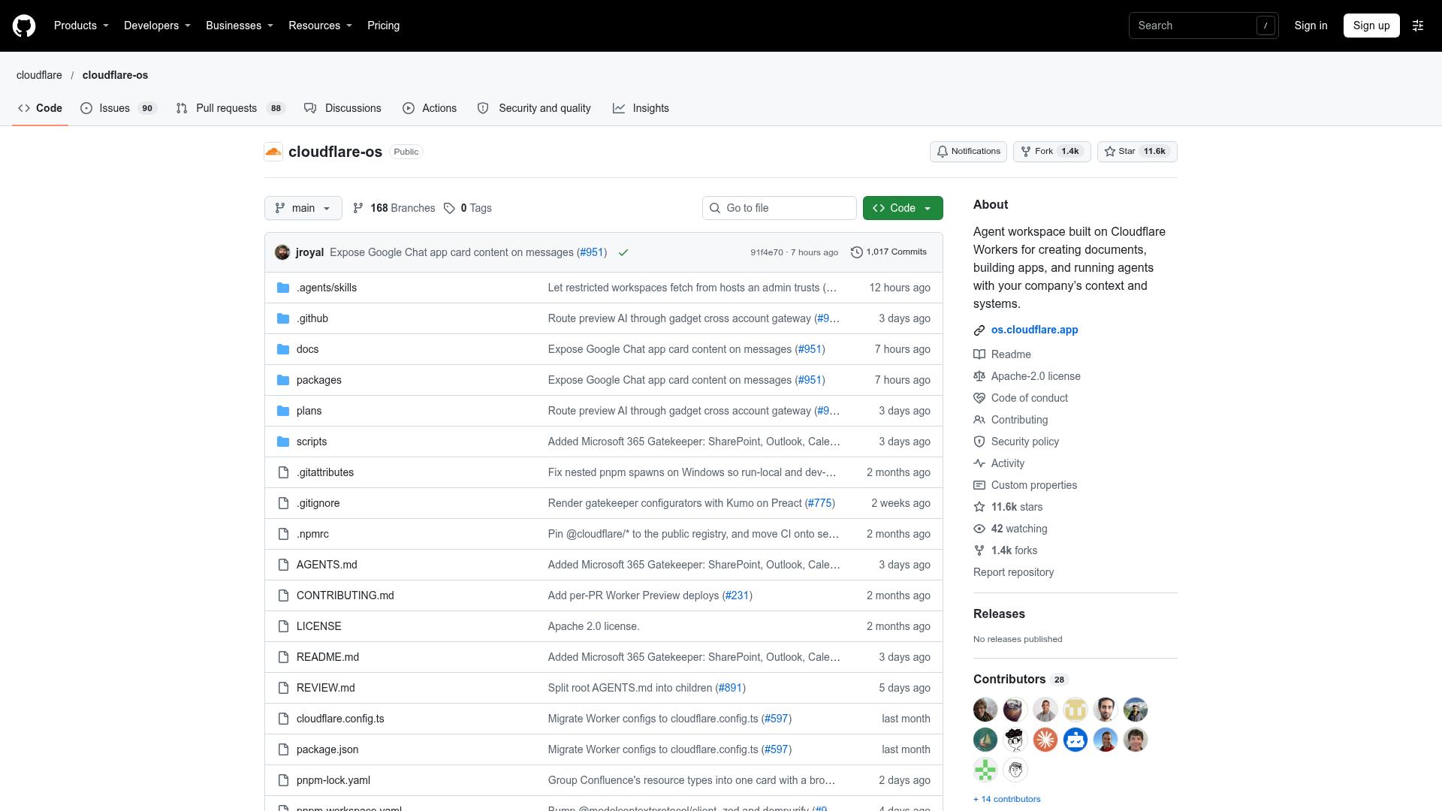Fork the repository with the Fork button
The height and width of the screenshot is (811, 1442).
pyautogui.click(x=1051, y=152)
